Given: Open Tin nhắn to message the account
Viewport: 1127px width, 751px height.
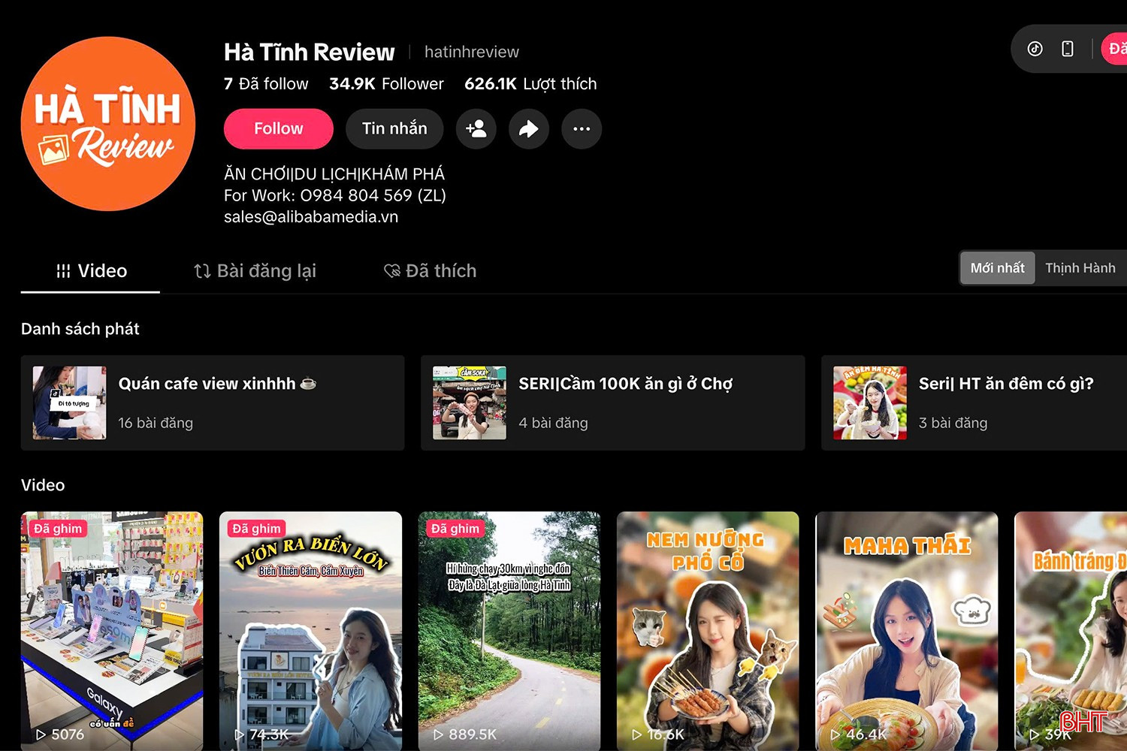Looking at the screenshot, I should (x=394, y=129).
